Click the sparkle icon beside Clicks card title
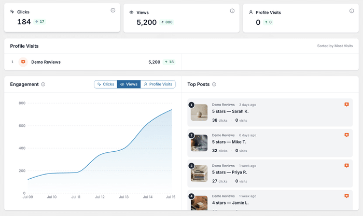This screenshot has height=216, width=363. click(x=12, y=11)
